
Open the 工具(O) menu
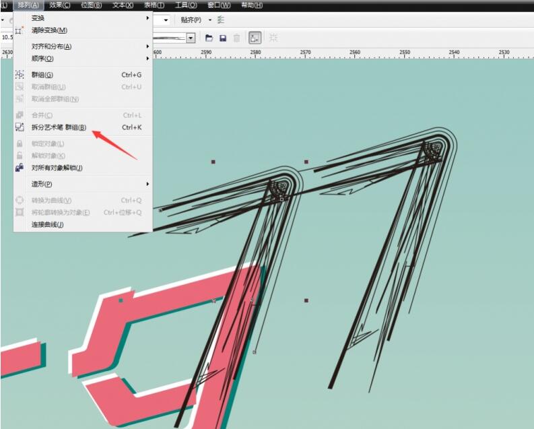[x=186, y=5]
